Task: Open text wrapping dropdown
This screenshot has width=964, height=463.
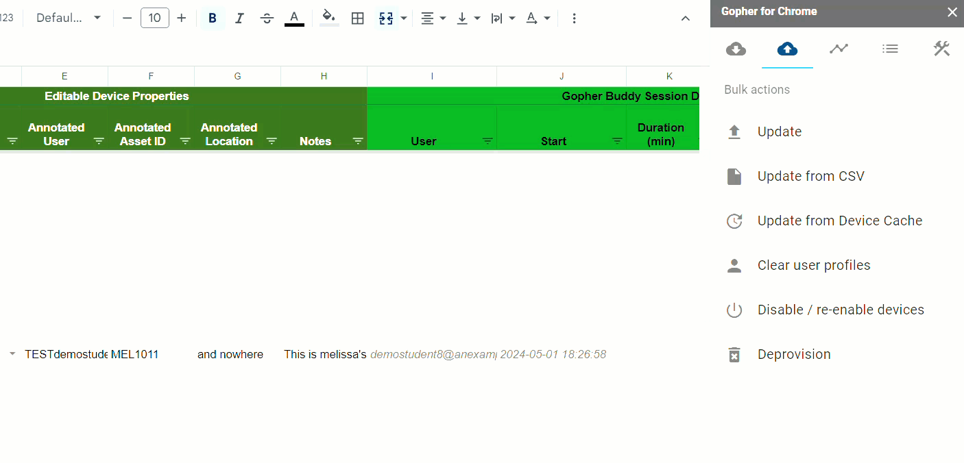Action: pos(503,18)
